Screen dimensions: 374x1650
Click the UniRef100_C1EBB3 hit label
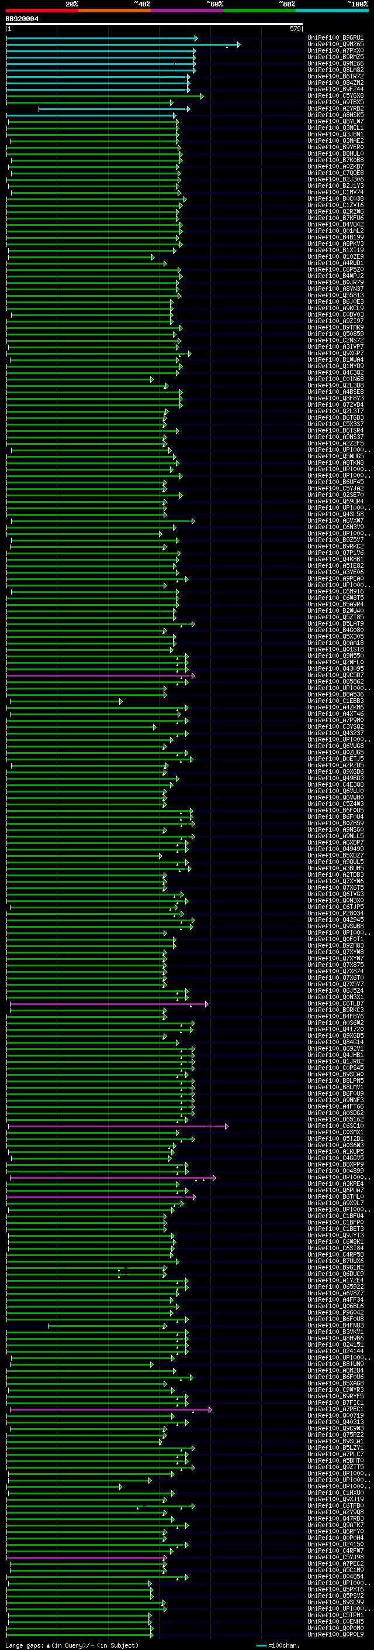(x=335, y=701)
